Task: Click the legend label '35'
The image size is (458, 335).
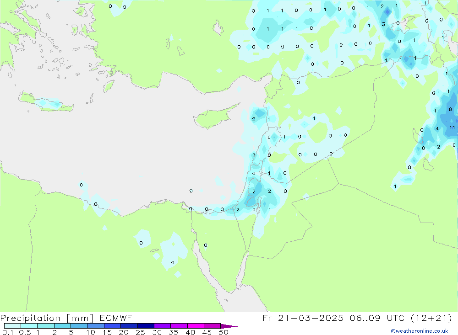Action: pos(174,332)
